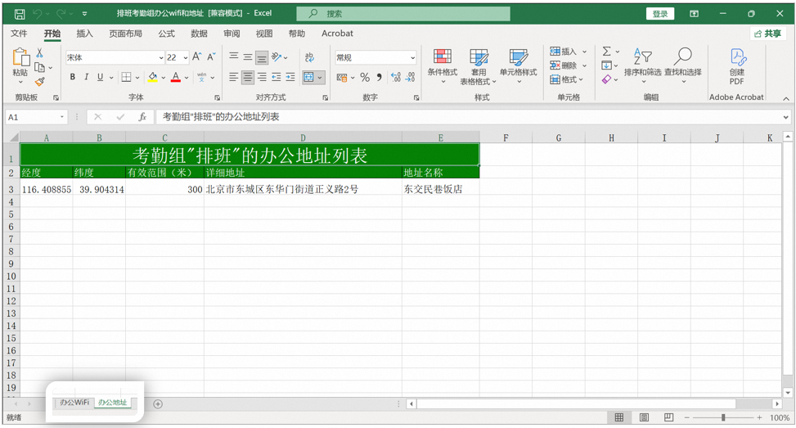Switch to Page Layout view in status bar

click(644, 417)
